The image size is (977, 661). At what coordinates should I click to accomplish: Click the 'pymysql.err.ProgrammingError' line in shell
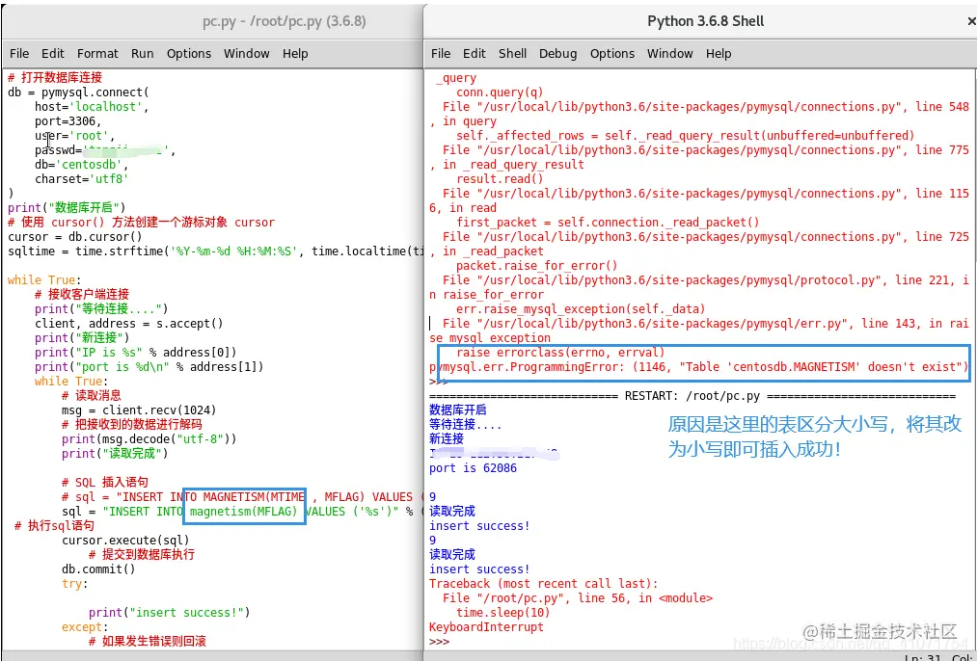coord(698,366)
